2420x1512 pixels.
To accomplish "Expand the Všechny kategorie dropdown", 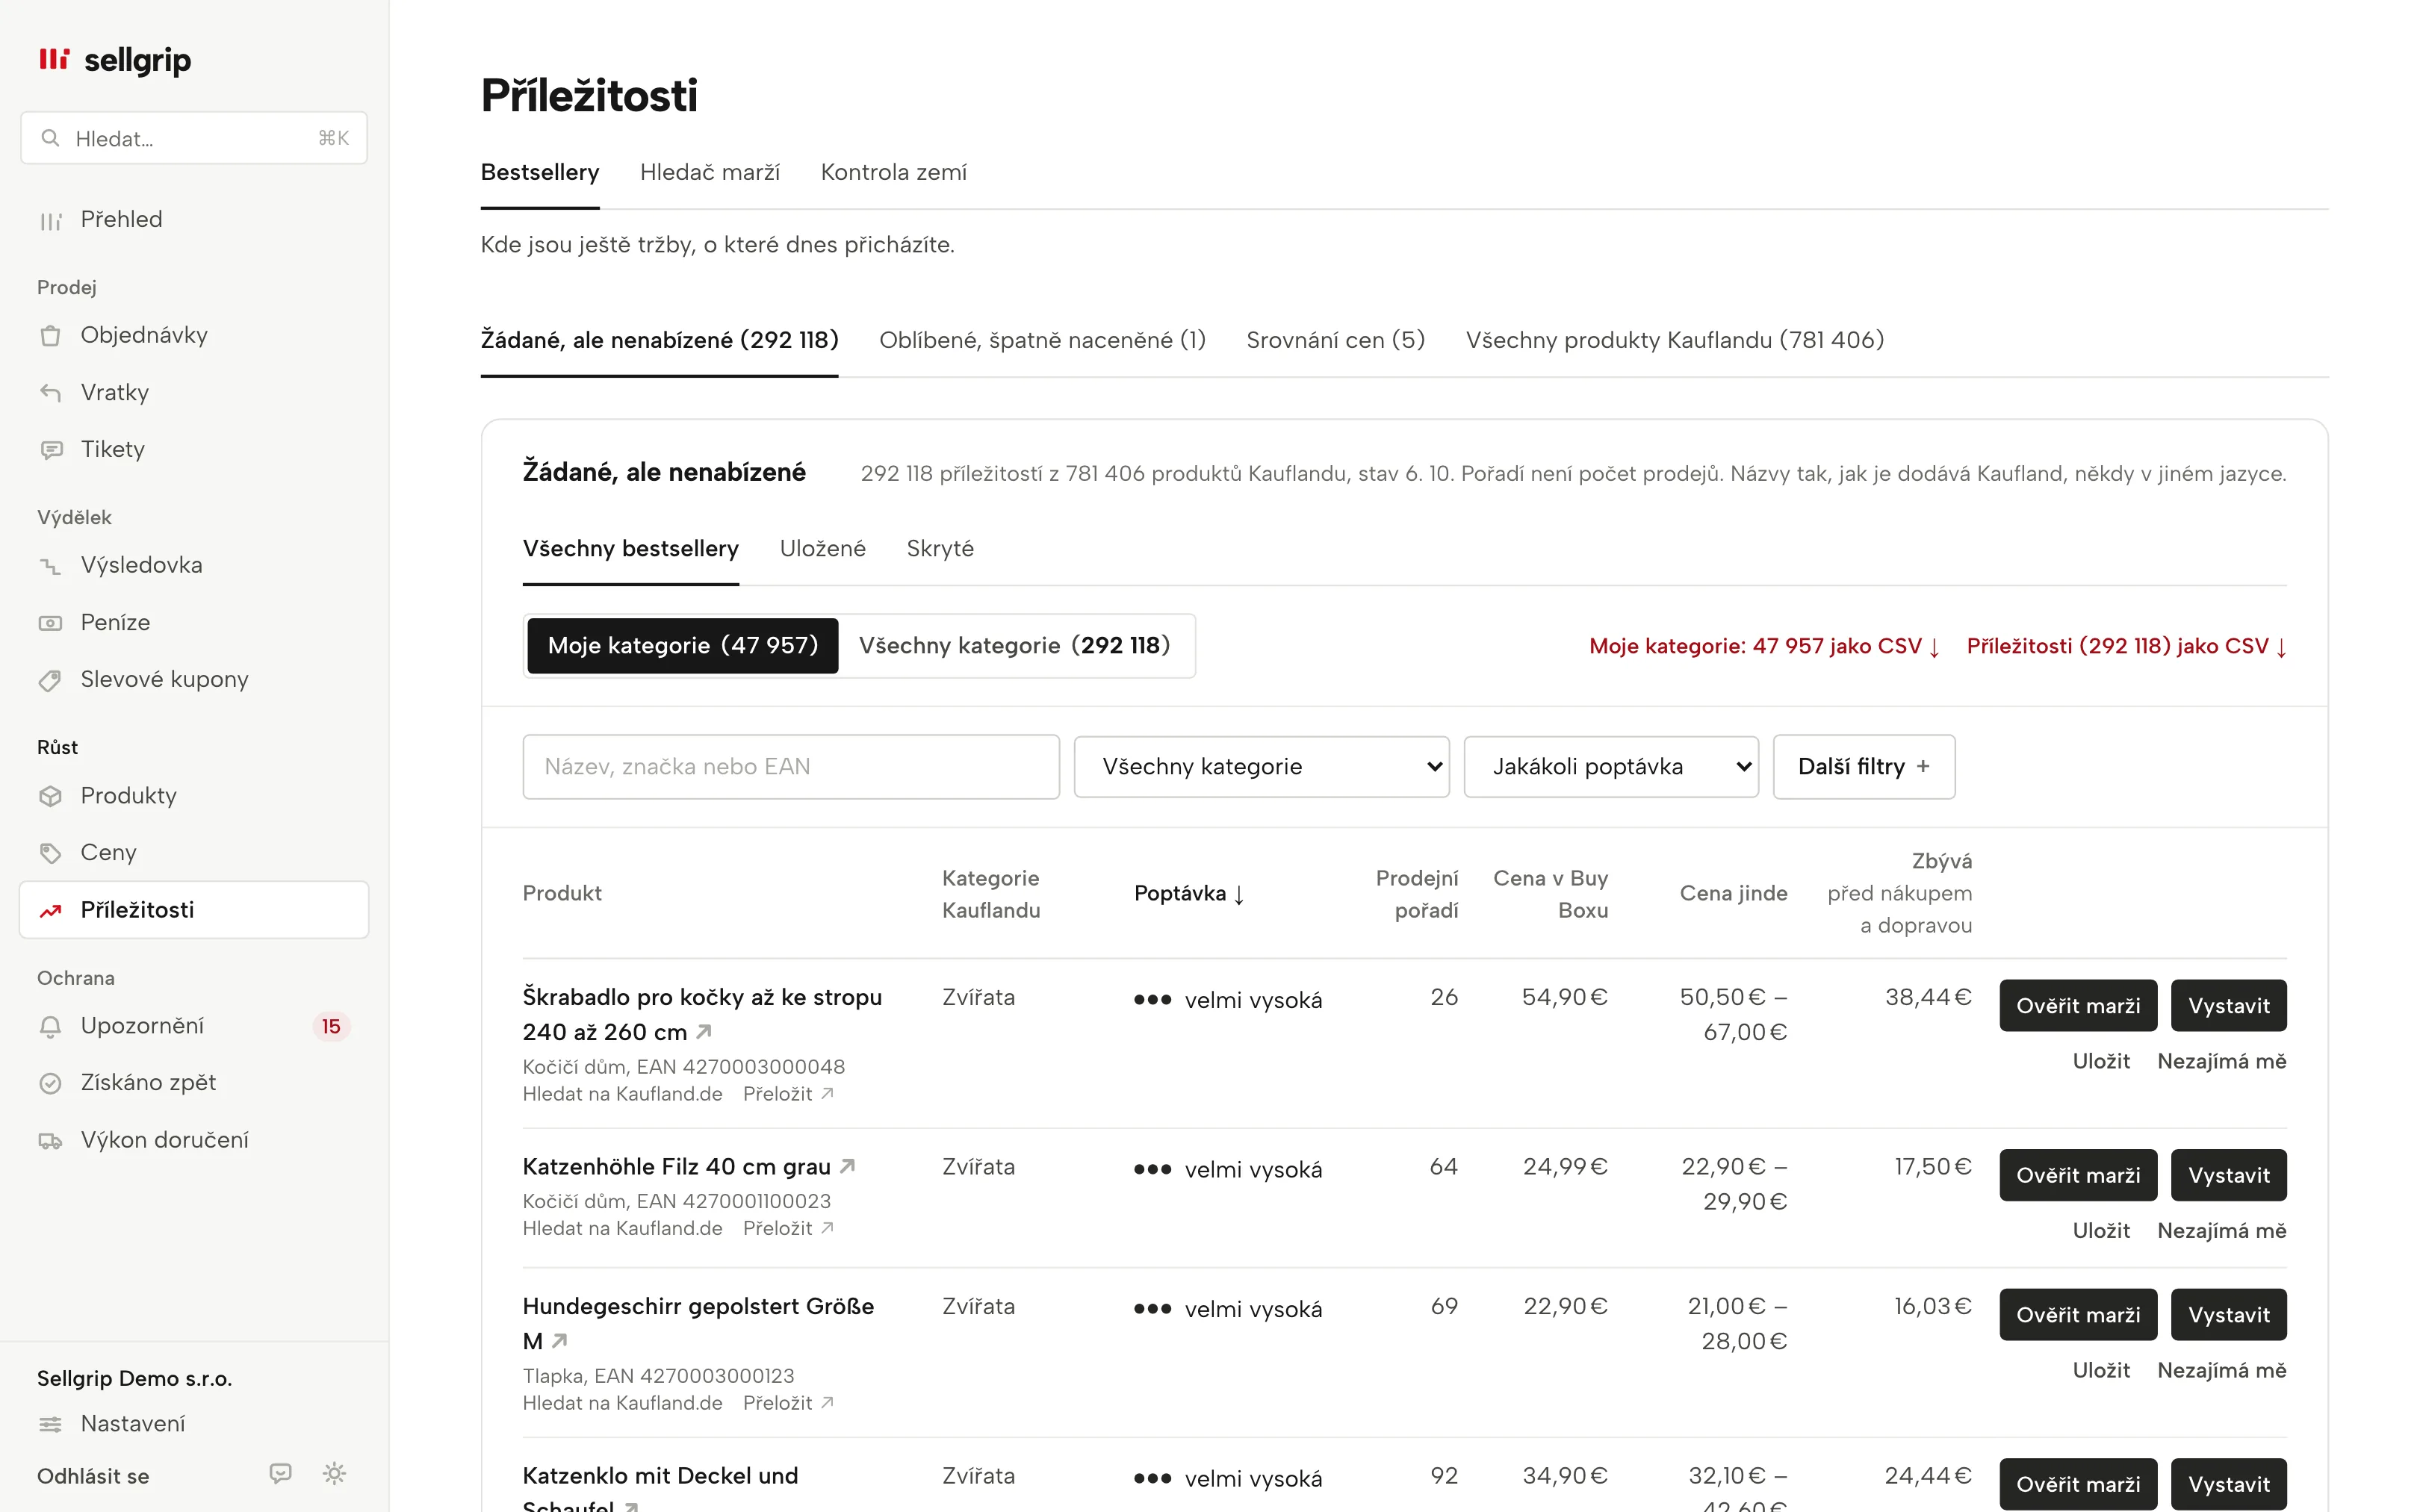I will tap(1261, 767).
